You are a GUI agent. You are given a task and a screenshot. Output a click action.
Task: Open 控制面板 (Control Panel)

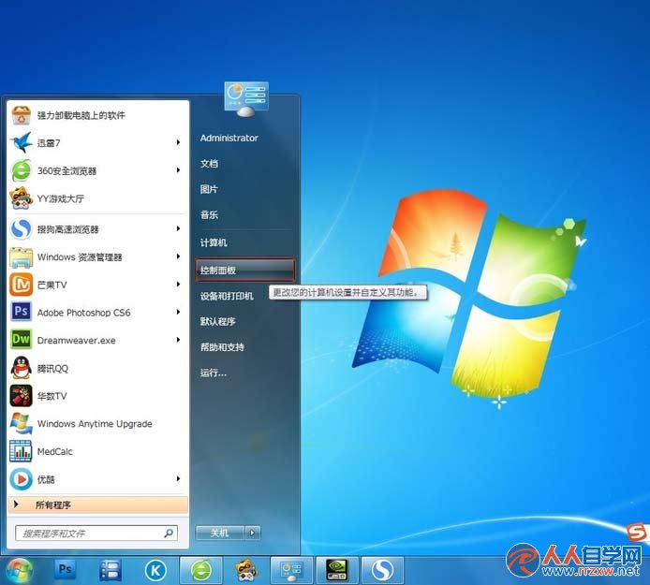point(244,271)
